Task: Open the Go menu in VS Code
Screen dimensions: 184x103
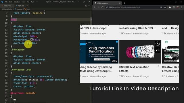Action: click(28, 2)
